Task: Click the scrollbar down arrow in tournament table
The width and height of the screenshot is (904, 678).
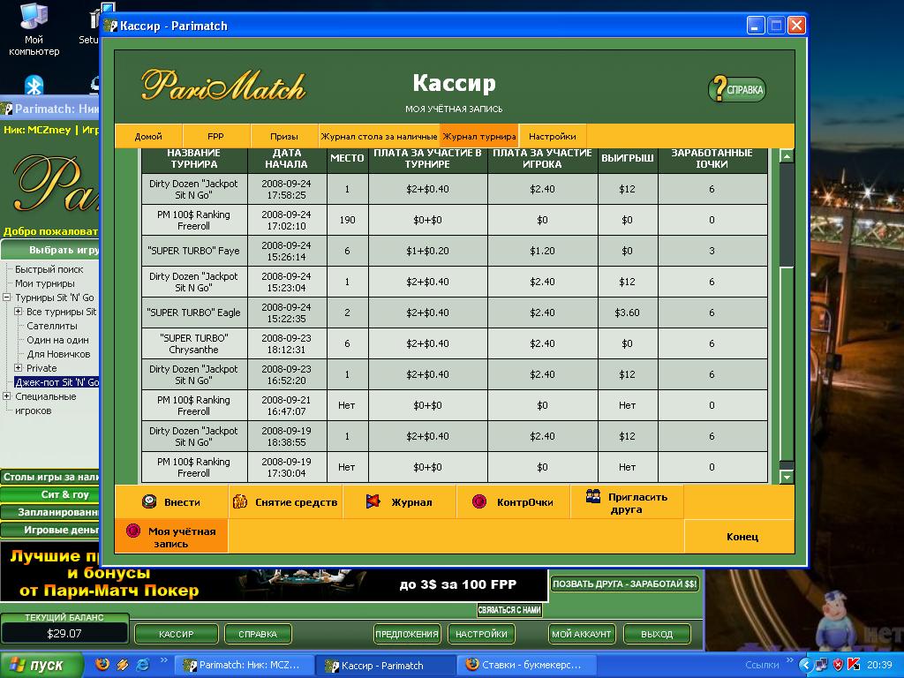Action: (787, 477)
